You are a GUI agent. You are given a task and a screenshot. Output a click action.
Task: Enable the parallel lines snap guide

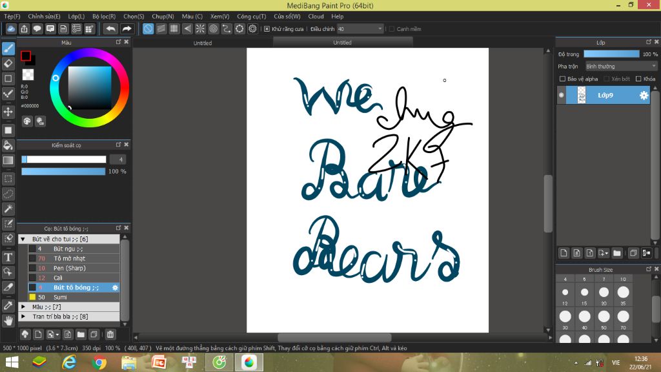click(161, 28)
